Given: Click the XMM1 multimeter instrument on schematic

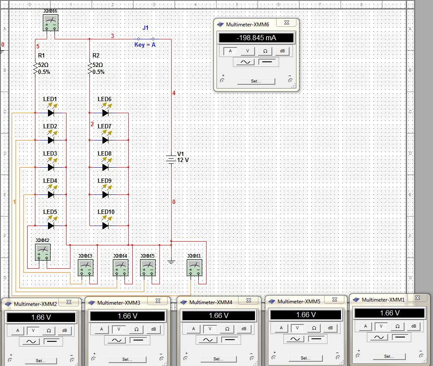Looking at the screenshot, I should tap(194, 267).
